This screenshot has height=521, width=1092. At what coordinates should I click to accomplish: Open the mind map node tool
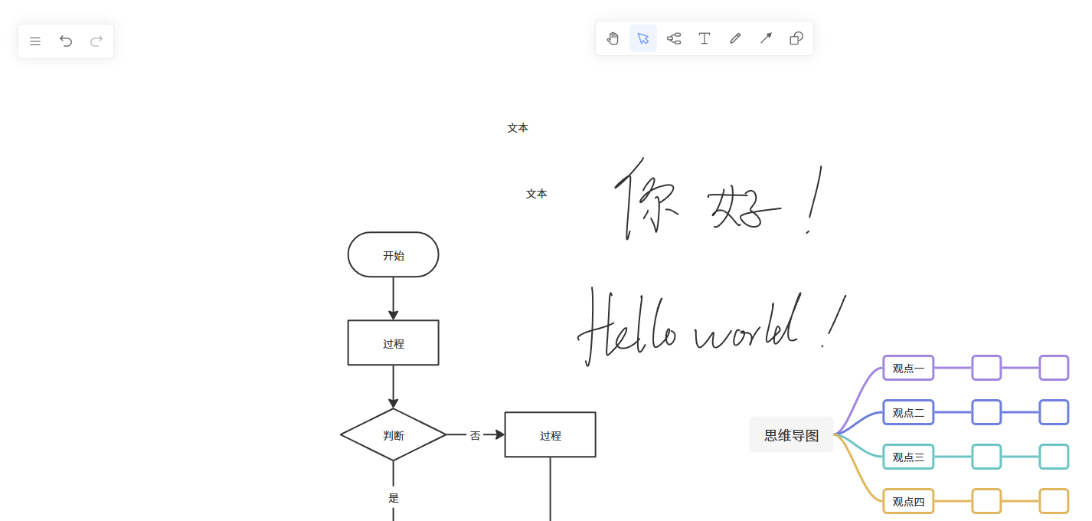click(674, 38)
